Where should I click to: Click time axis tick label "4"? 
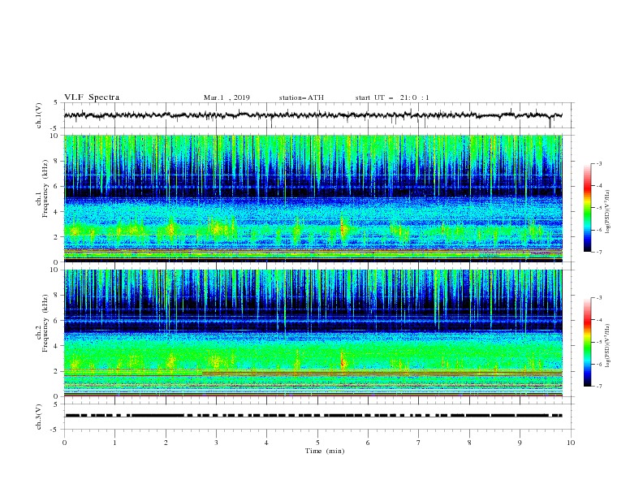pos(266,443)
